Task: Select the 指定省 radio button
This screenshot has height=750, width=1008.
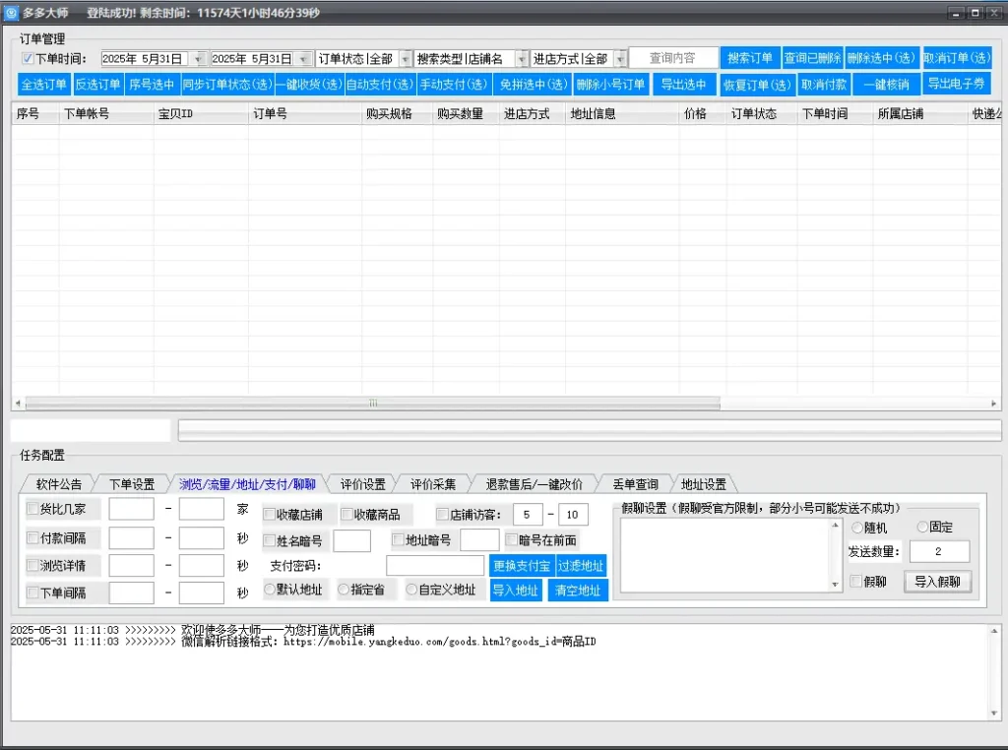Action: point(344,590)
